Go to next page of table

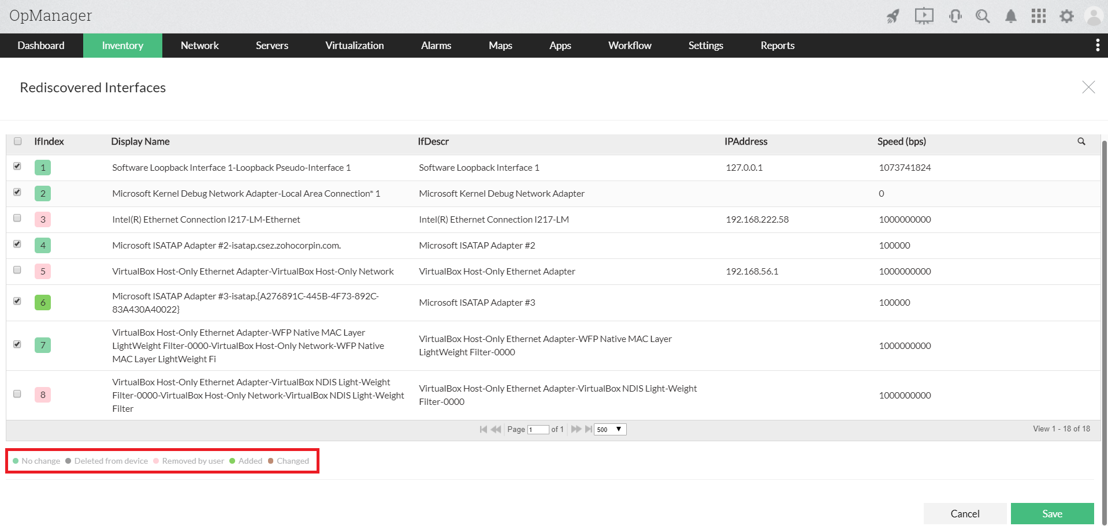(x=576, y=429)
